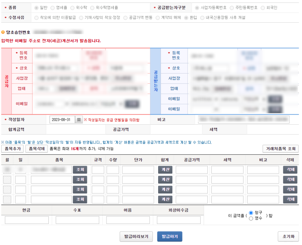
Task: Click first row 단가 input field
Action: click(x=138, y=170)
